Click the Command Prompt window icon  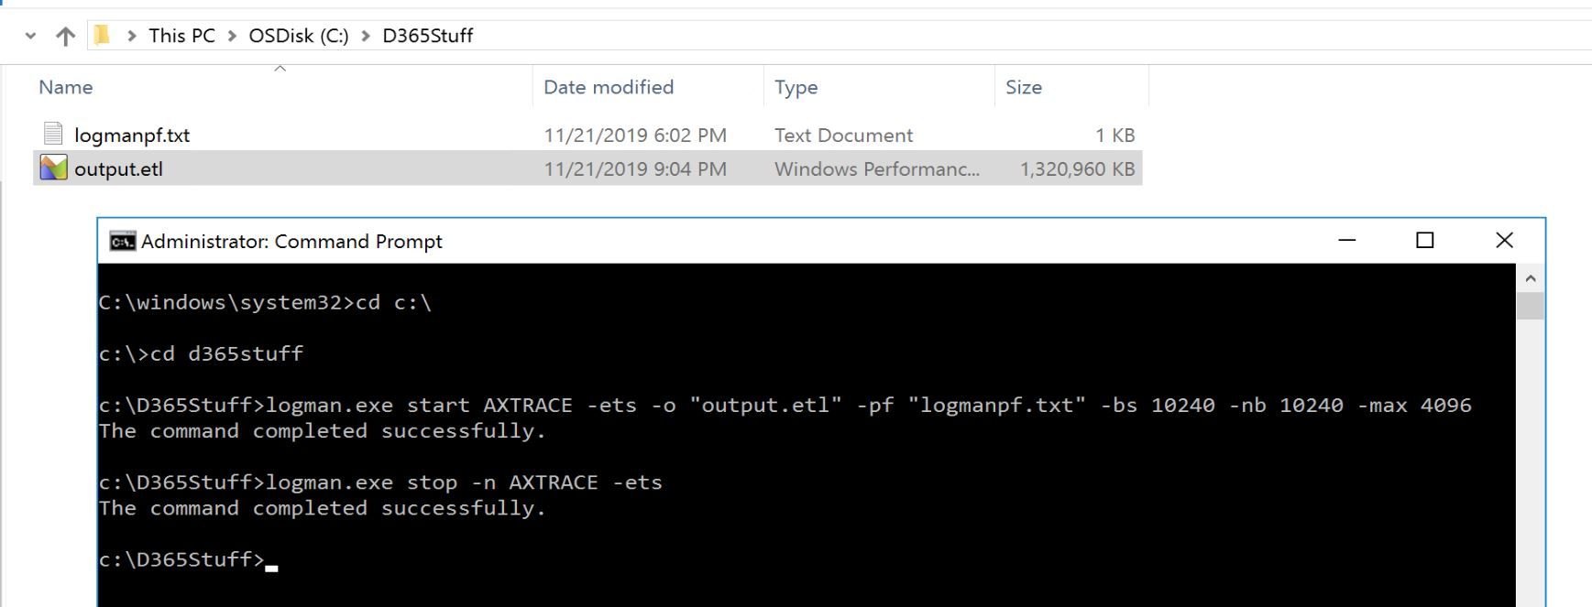[122, 241]
